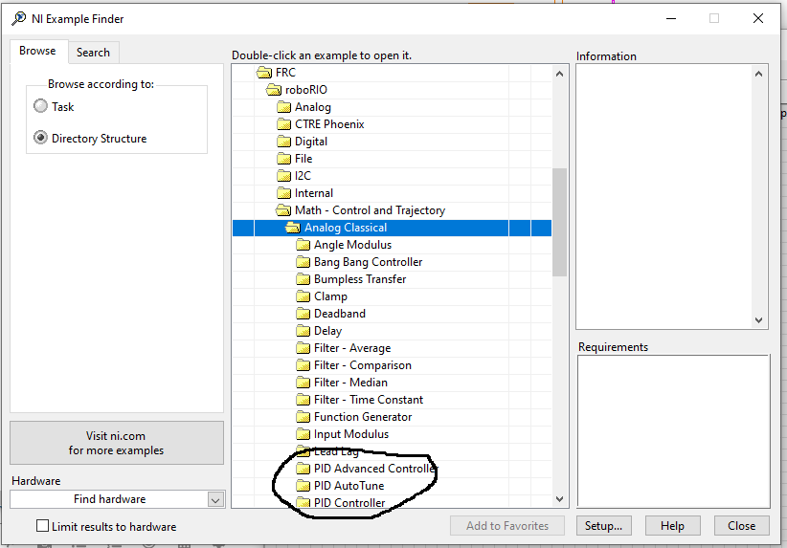Image resolution: width=787 pixels, height=548 pixels.
Task: Click the Close button at bottom right
Action: [742, 525]
